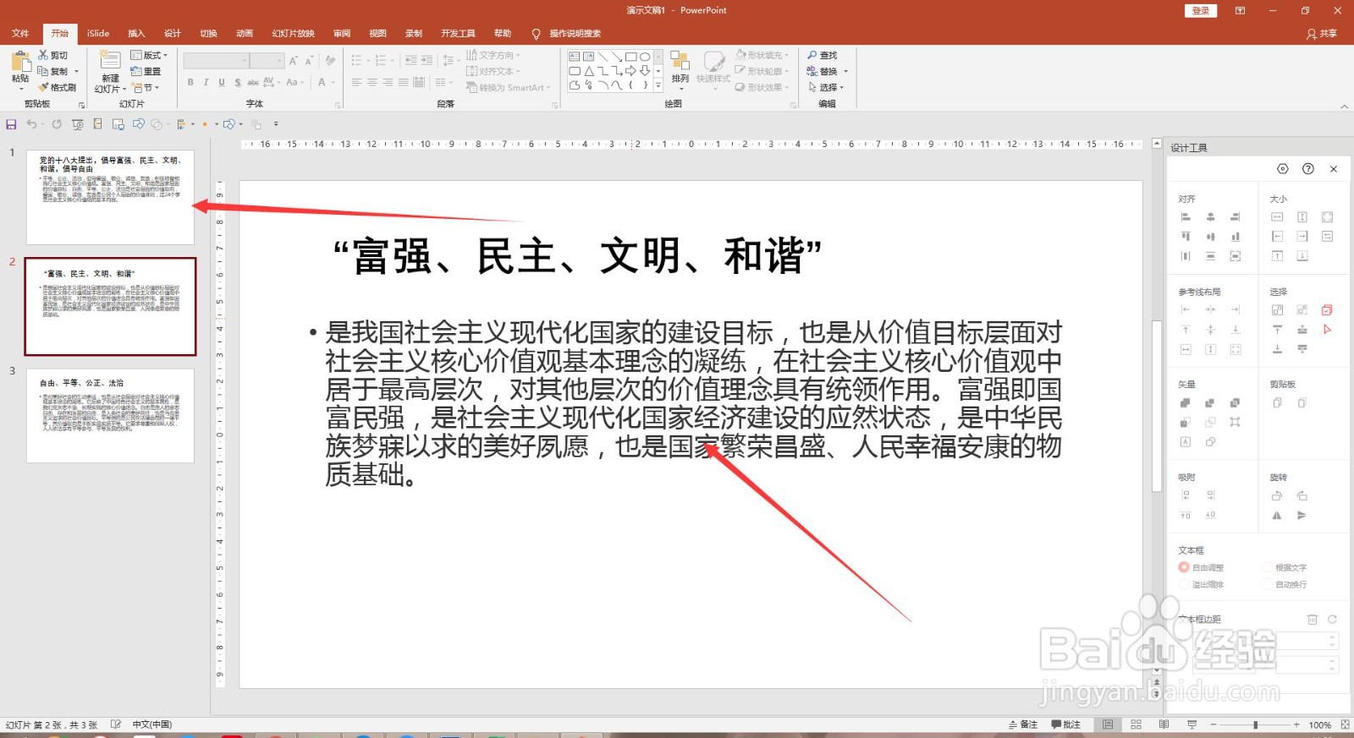Click the Replace (替换) command
Viewport: 1354px width, 738px height.
[822, 71]
